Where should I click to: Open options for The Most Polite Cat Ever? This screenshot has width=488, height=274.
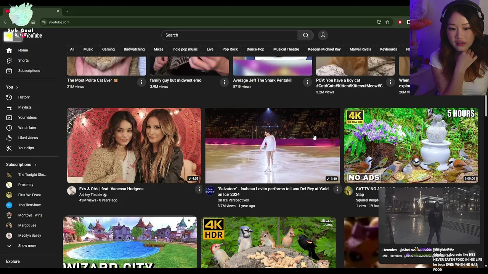tap(141, 82)
